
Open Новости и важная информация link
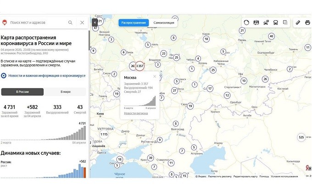pyautogui.click(x=47, y=75)
